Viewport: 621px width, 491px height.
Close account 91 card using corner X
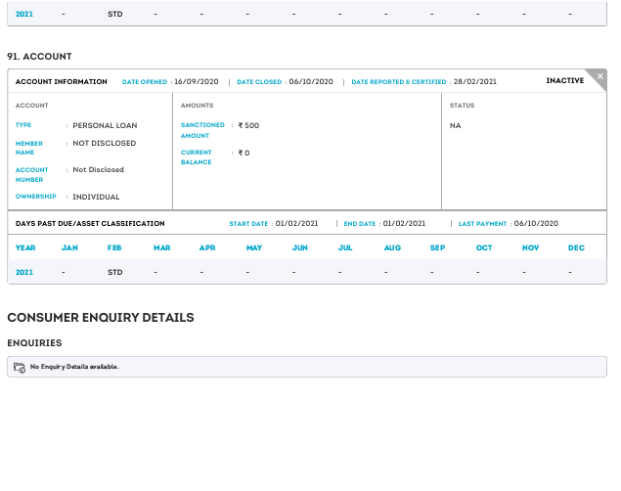coord(599,75)
